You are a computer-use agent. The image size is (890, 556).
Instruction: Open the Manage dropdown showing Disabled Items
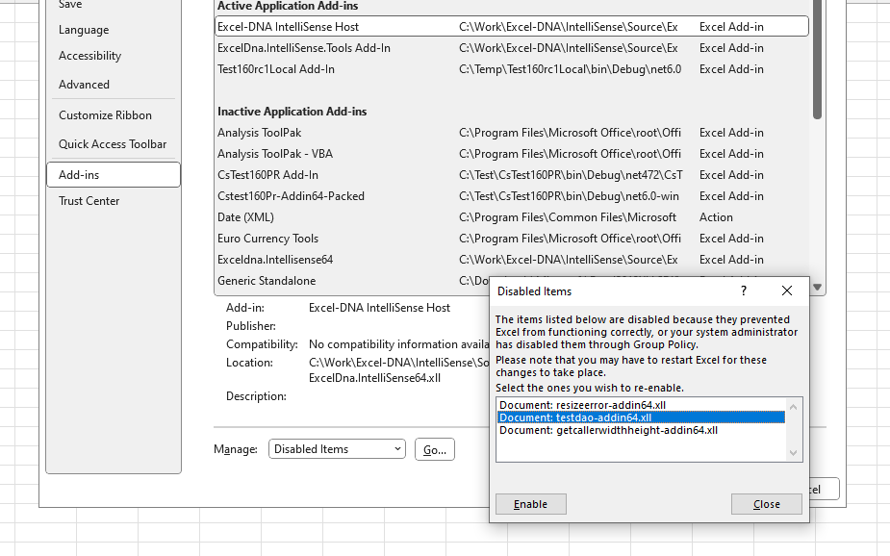337,449
